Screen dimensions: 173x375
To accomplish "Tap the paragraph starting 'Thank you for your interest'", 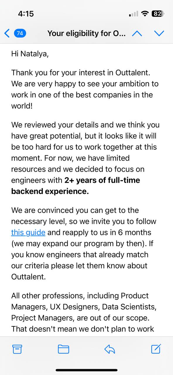I will [x=85, y=89].
